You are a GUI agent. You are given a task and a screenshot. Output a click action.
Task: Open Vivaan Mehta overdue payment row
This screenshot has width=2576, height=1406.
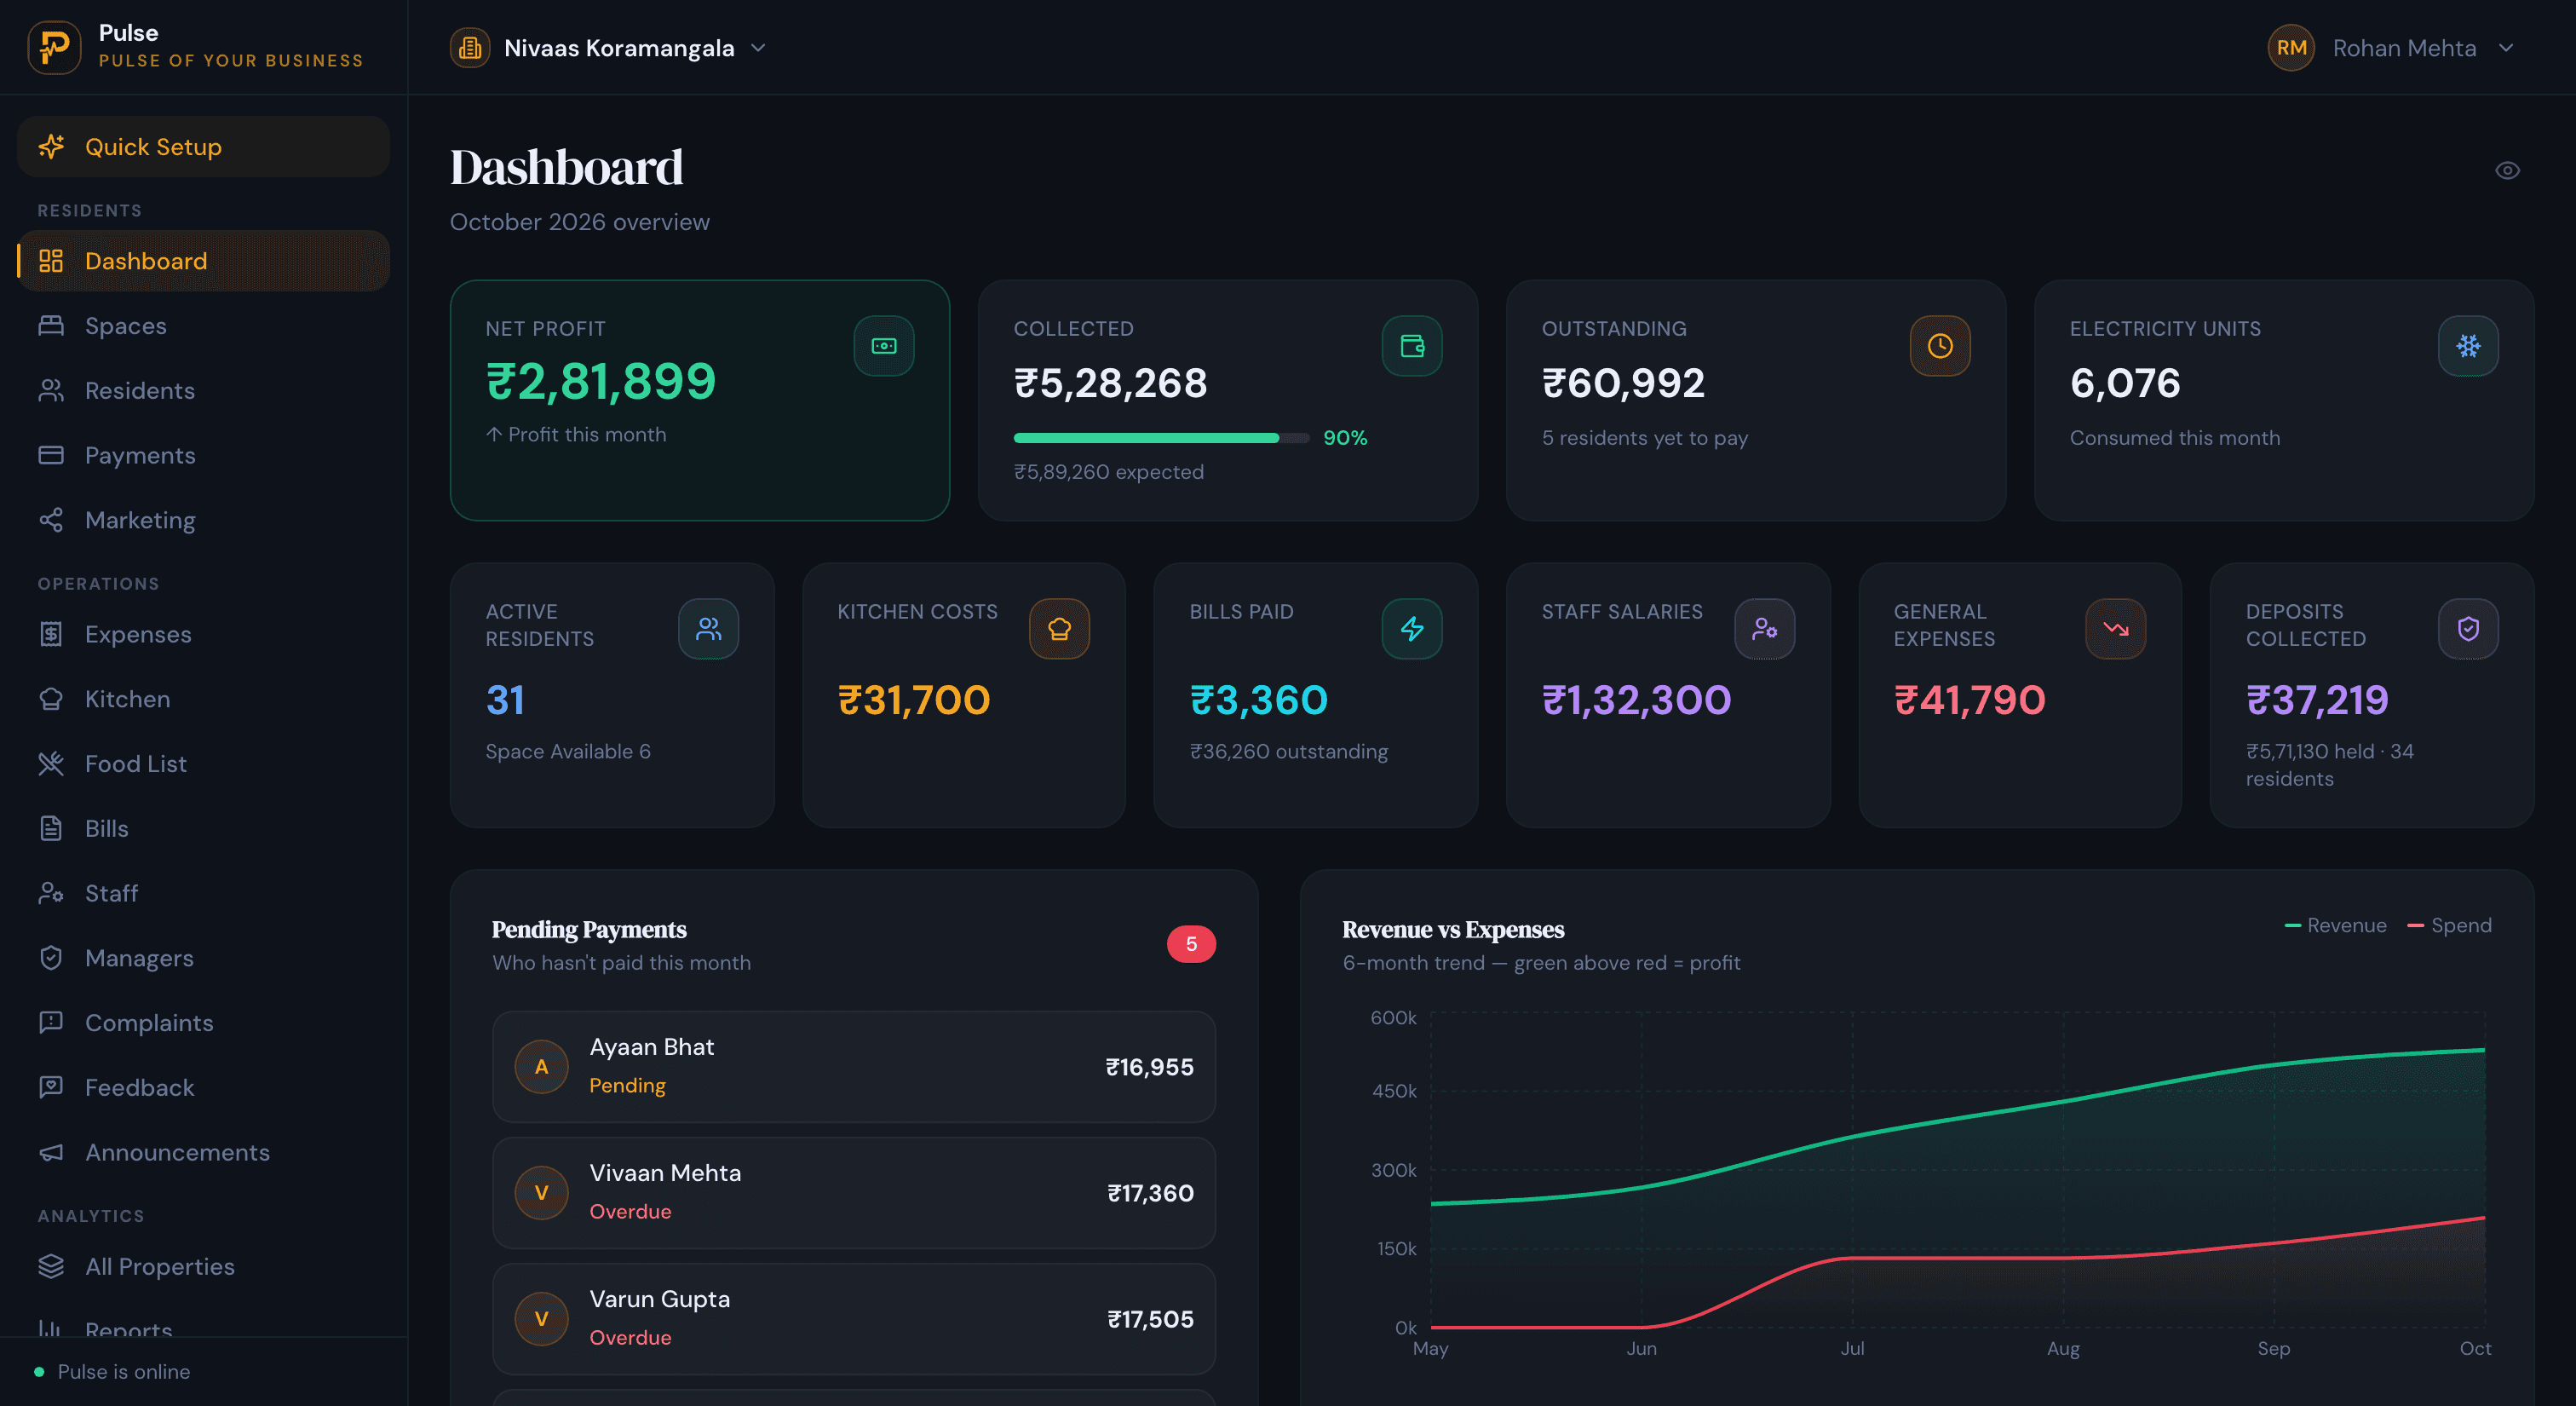tap(854, 1193)
